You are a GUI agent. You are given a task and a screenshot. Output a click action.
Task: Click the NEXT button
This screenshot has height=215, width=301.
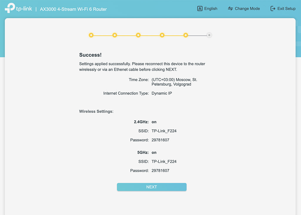[152, 187]
